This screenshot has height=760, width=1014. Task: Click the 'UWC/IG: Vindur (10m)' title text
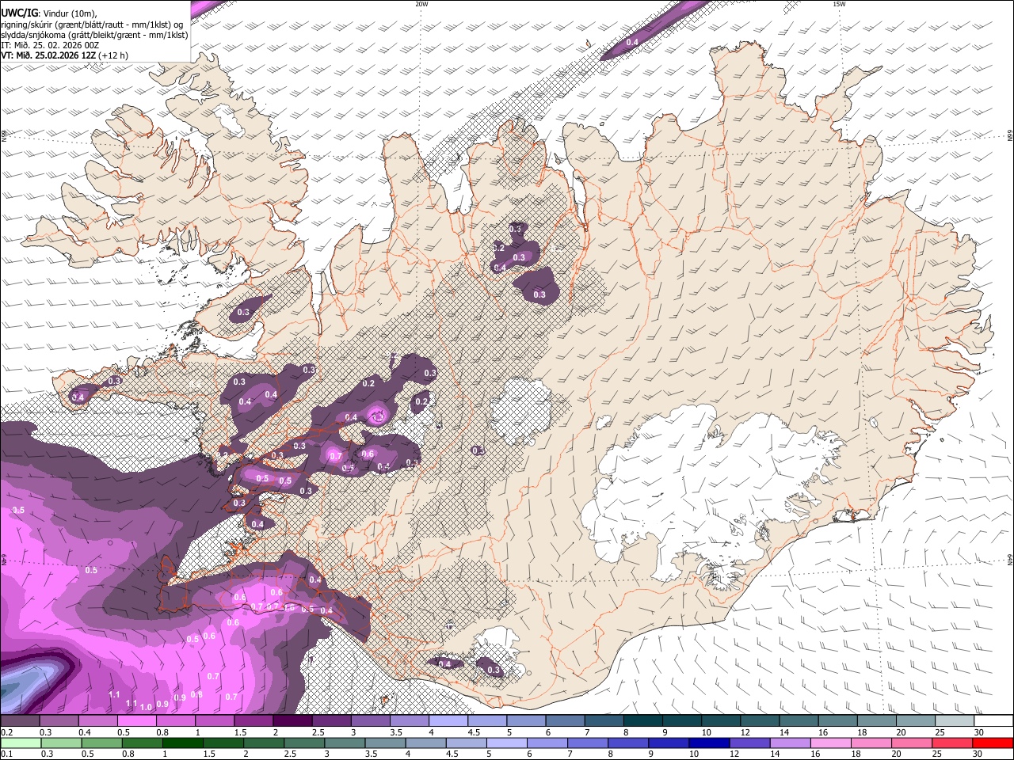pos(48,13)
